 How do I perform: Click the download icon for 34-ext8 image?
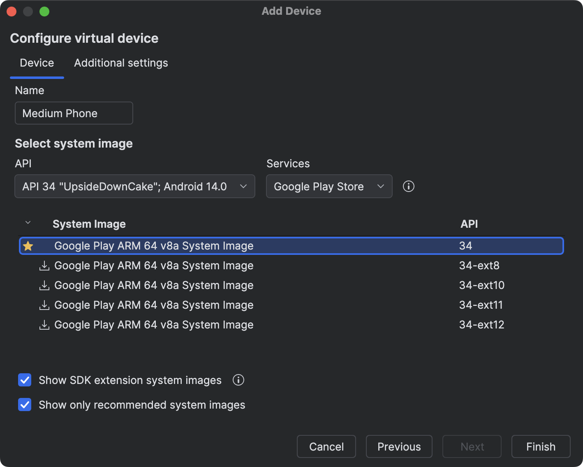[x=44, y=266]
